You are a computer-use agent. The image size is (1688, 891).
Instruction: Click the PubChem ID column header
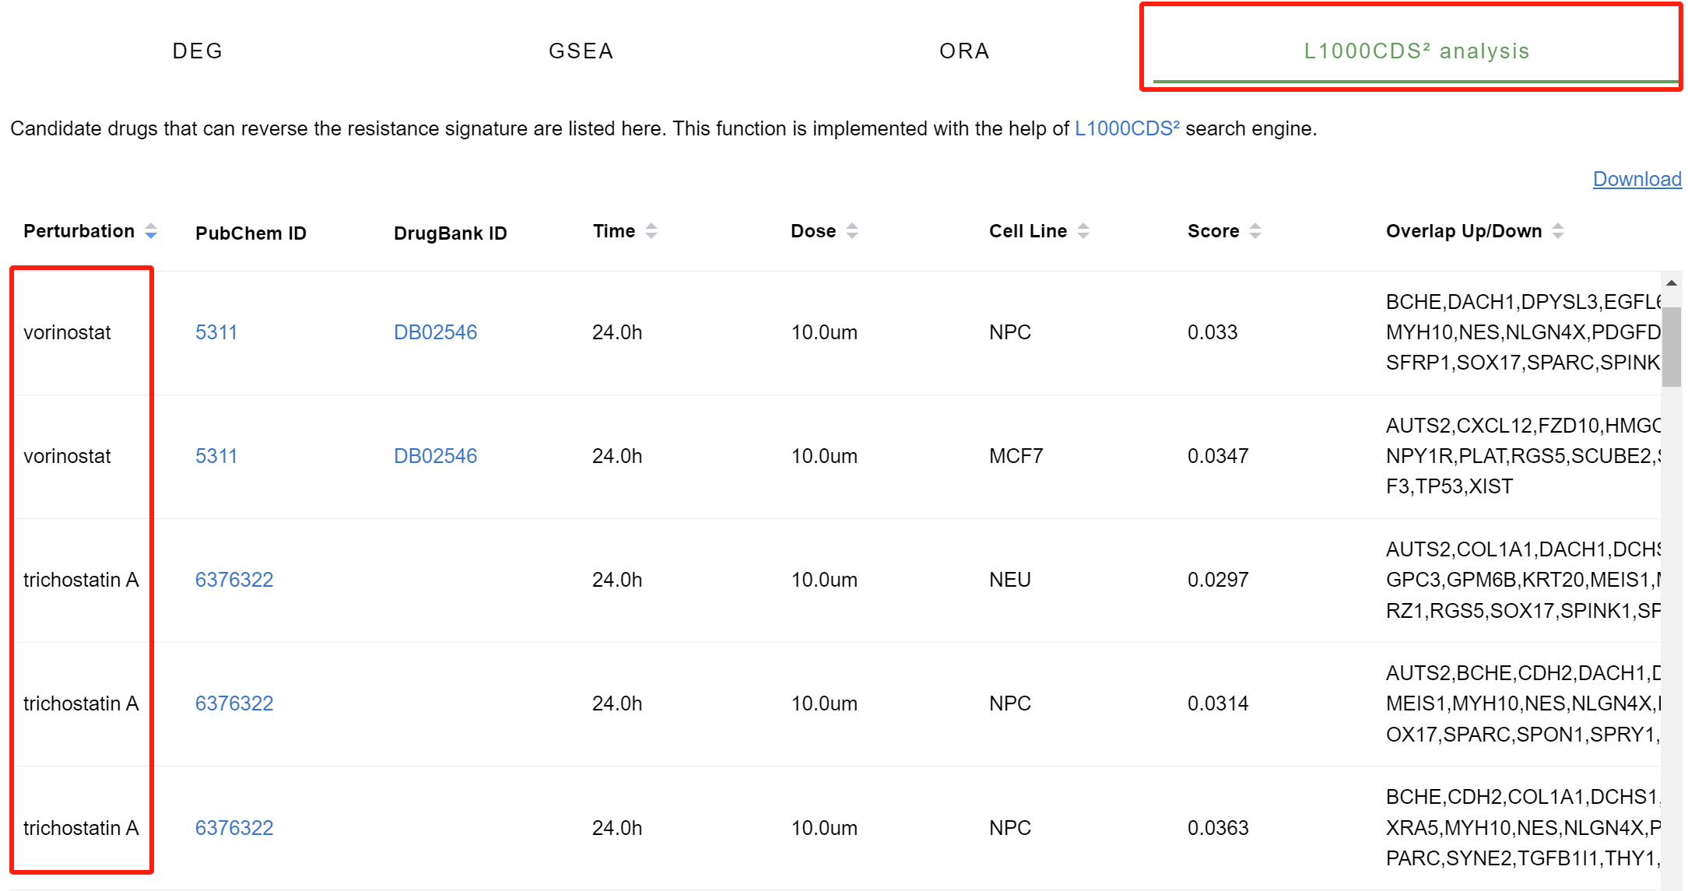coord(251,233)
